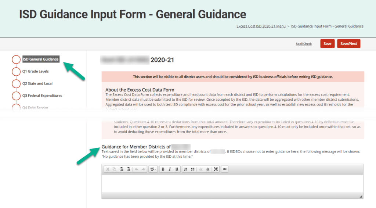Click the insert link icon
The width and height of the screenshot is (376, 208).
coord(225,169)
